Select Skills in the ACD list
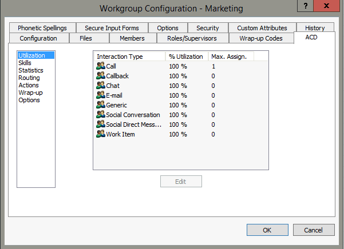The width and height of the screenshot is (344, 249). pos(25,63)
